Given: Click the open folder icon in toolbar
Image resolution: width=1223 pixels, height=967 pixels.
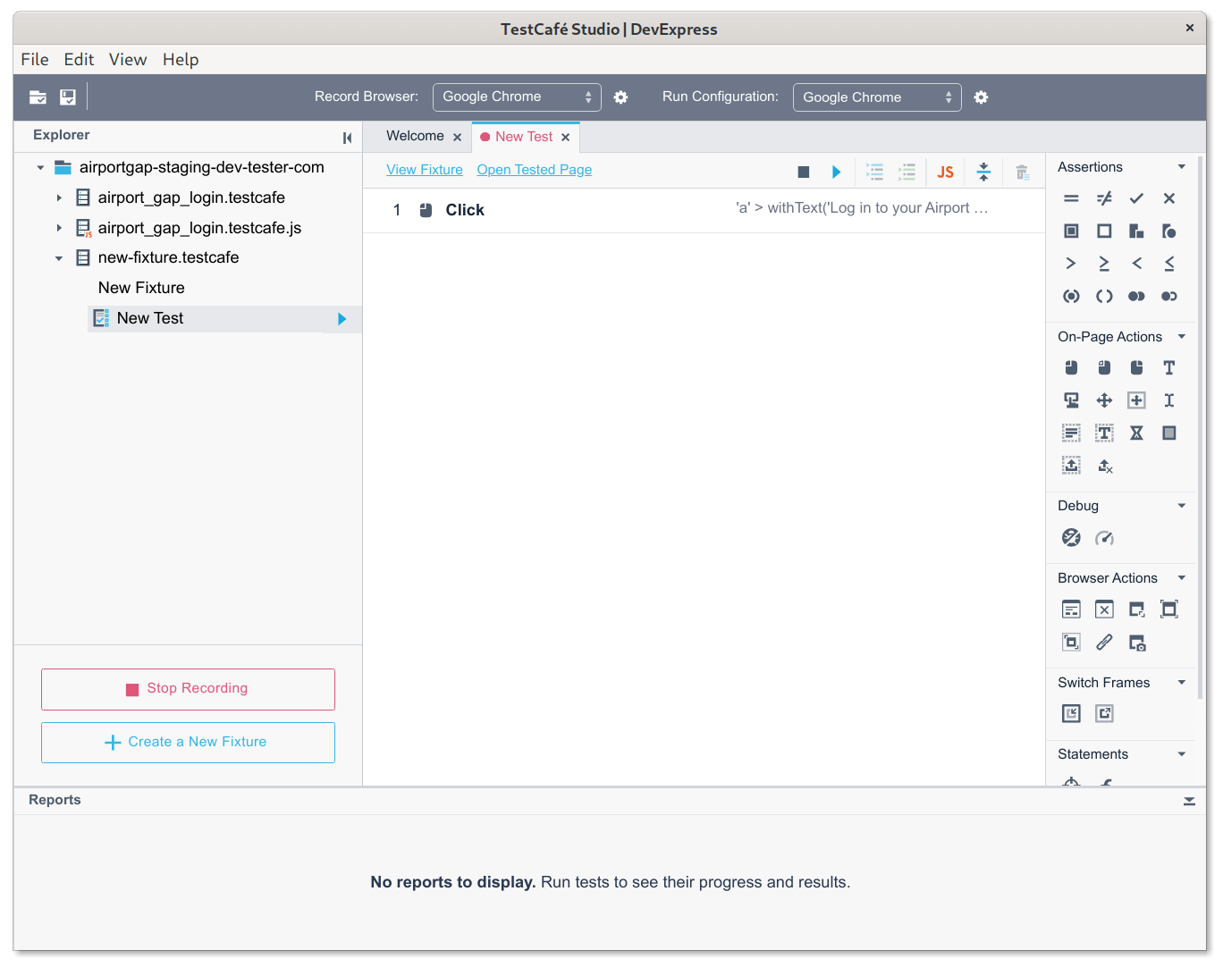Looking at the screenshot, I should (x=38, y=97).
